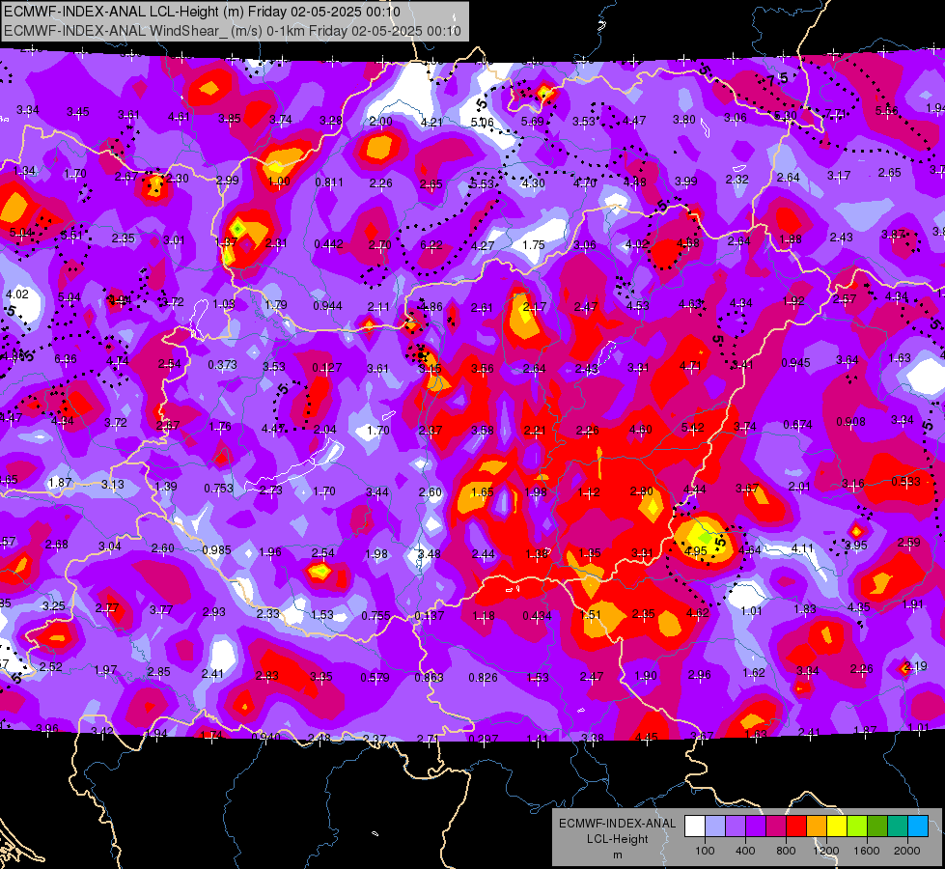Click the pale lavender legend swatch
This screenshot has height=869, width=945.
[715, 826]
